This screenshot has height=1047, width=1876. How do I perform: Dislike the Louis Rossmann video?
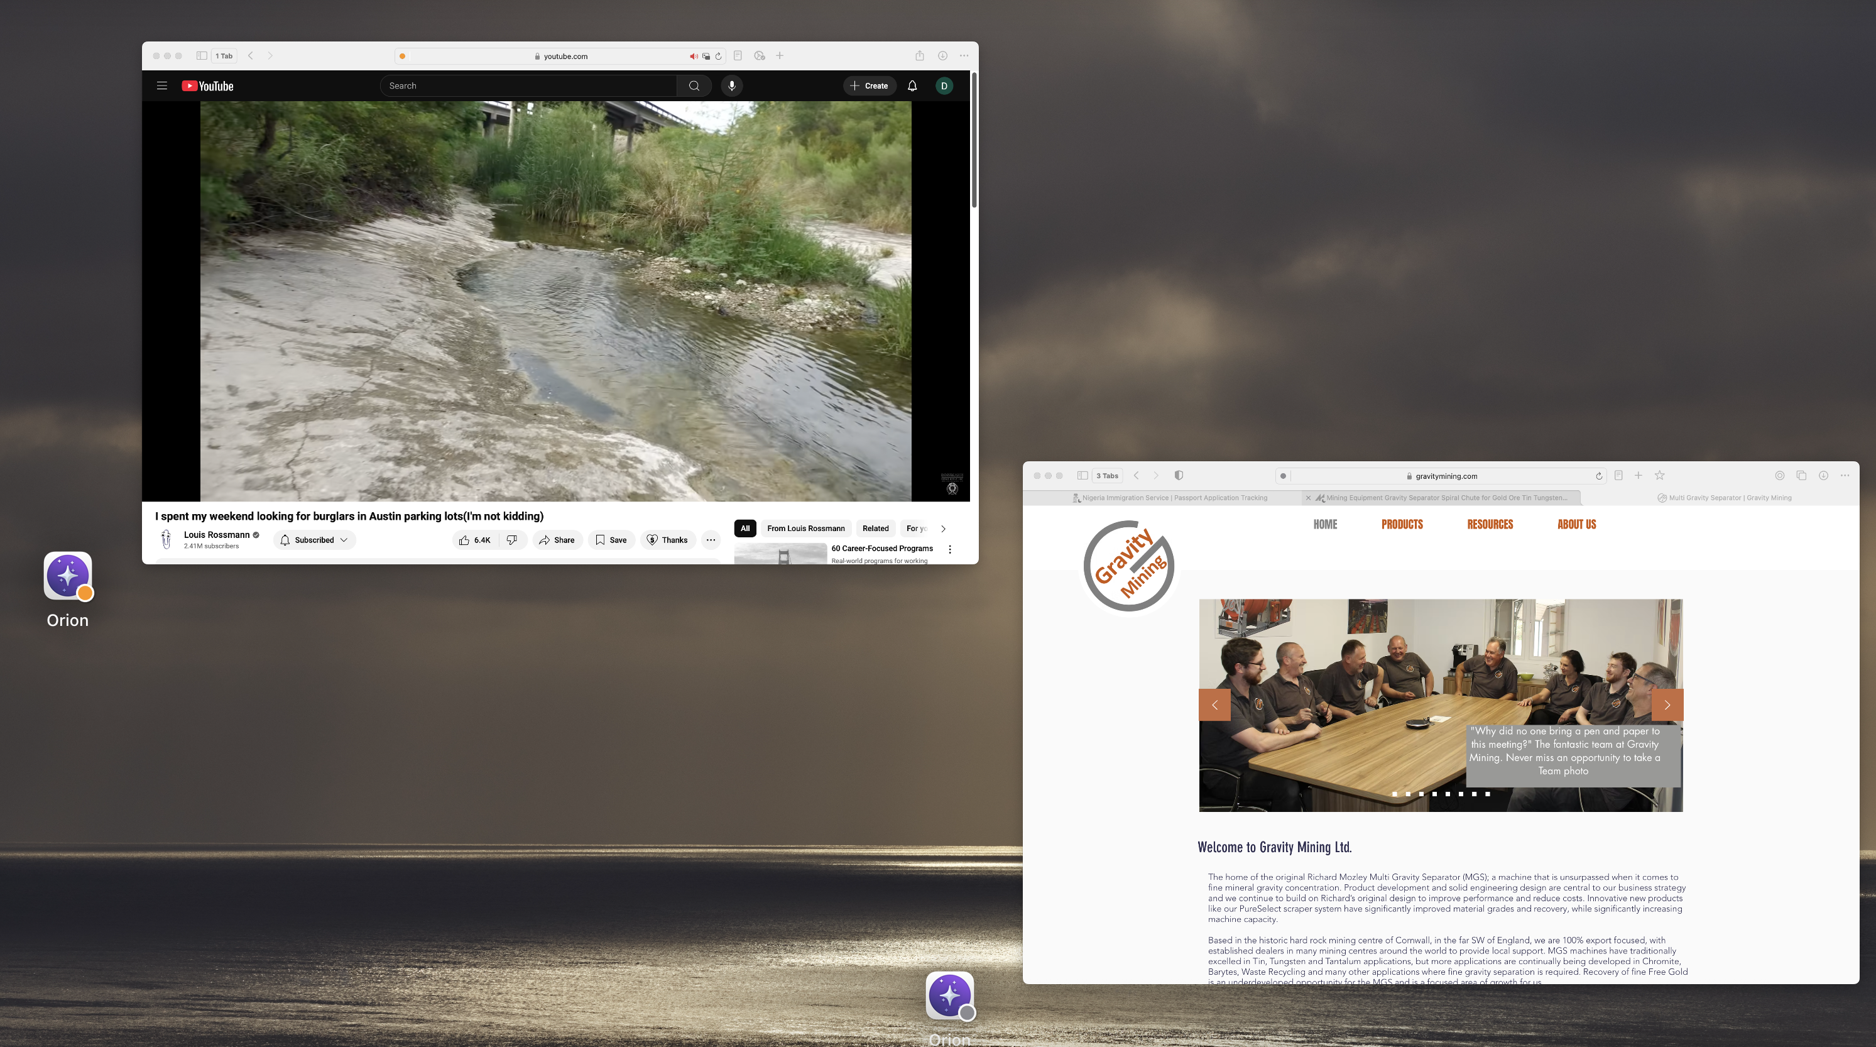click(x=512, y=540)
